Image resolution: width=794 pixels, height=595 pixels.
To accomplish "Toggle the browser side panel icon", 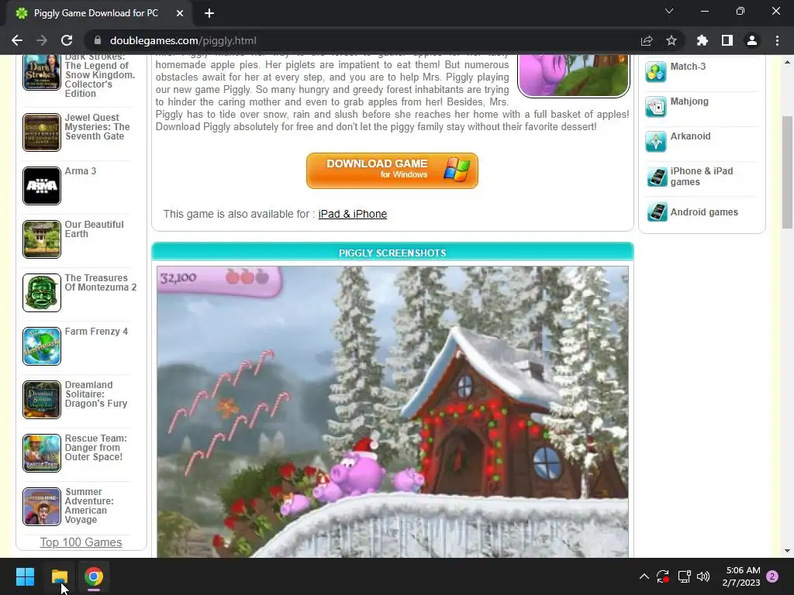I will 727,40.
